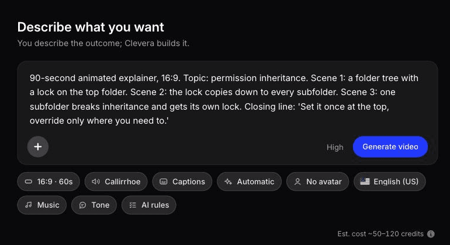Open the Callirrhoe voice selector
This screenshot has height=245, width=450.
pos(116,181)
